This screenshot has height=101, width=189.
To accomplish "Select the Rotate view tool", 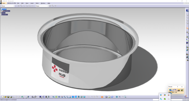I will click(62, 97).
